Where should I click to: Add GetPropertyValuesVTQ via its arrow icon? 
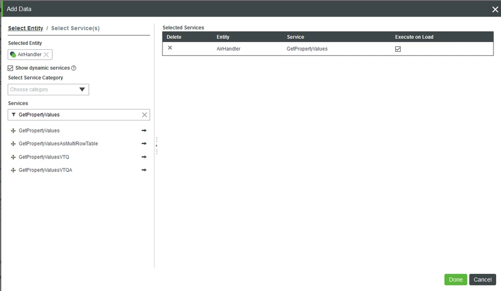tap(144, 157)
